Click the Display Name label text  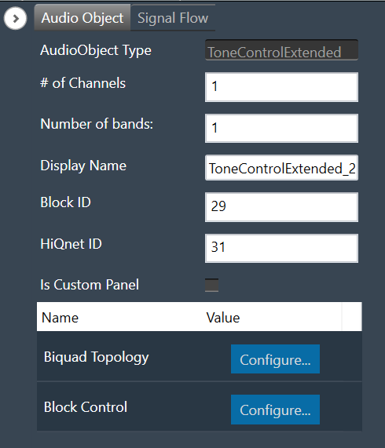click(83, 166)
